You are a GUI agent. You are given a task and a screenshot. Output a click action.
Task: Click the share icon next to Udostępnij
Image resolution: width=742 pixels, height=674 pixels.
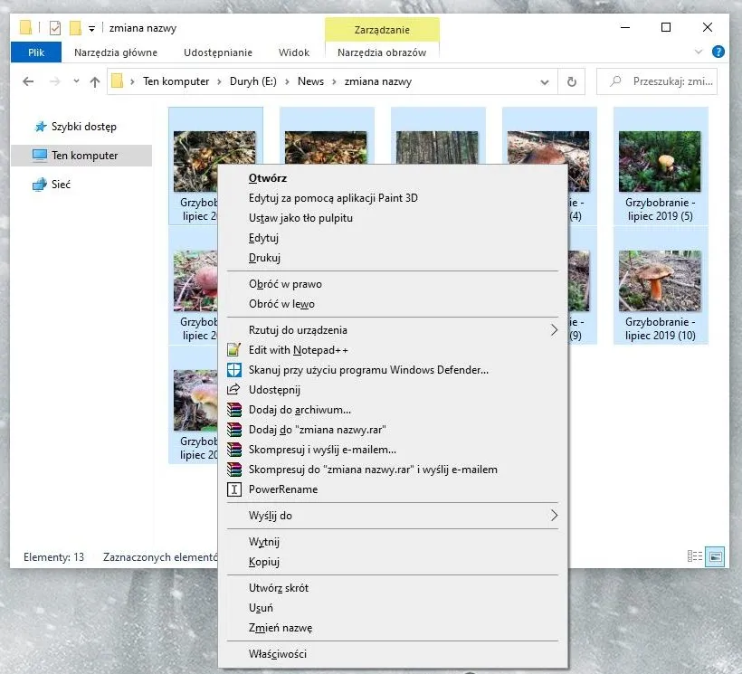[x=234, y=390]
